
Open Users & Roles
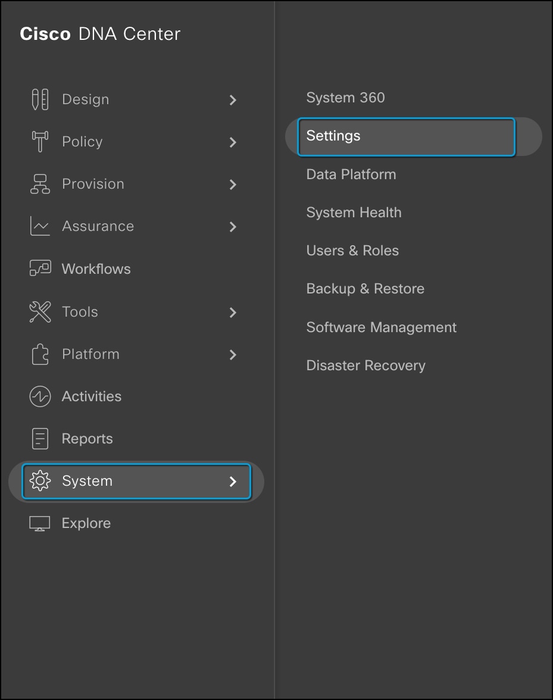click(352, 251)
